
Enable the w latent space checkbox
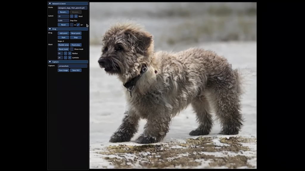pyautogui.click(x=72, y=25)
